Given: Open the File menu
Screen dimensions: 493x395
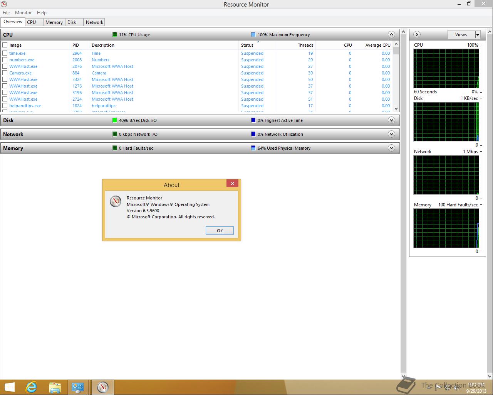Looking at the screenshot, I should (6, 13).
